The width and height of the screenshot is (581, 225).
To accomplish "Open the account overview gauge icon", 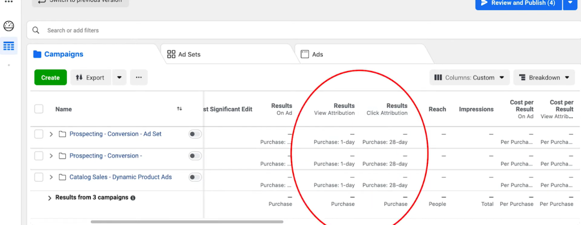I will 9,26.
